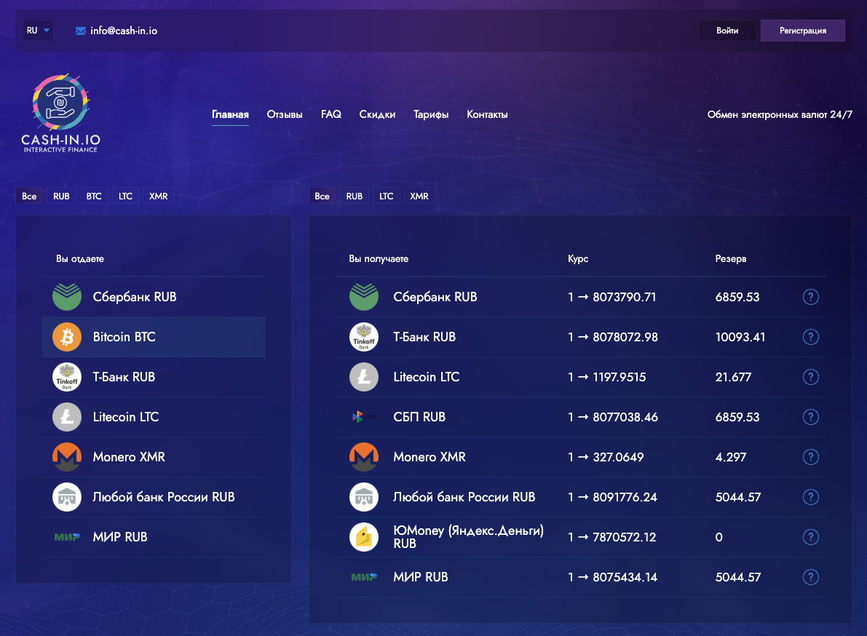Click the Регистрация button
The width and height of the screenshot is (867, 636).
pos(802,31)
